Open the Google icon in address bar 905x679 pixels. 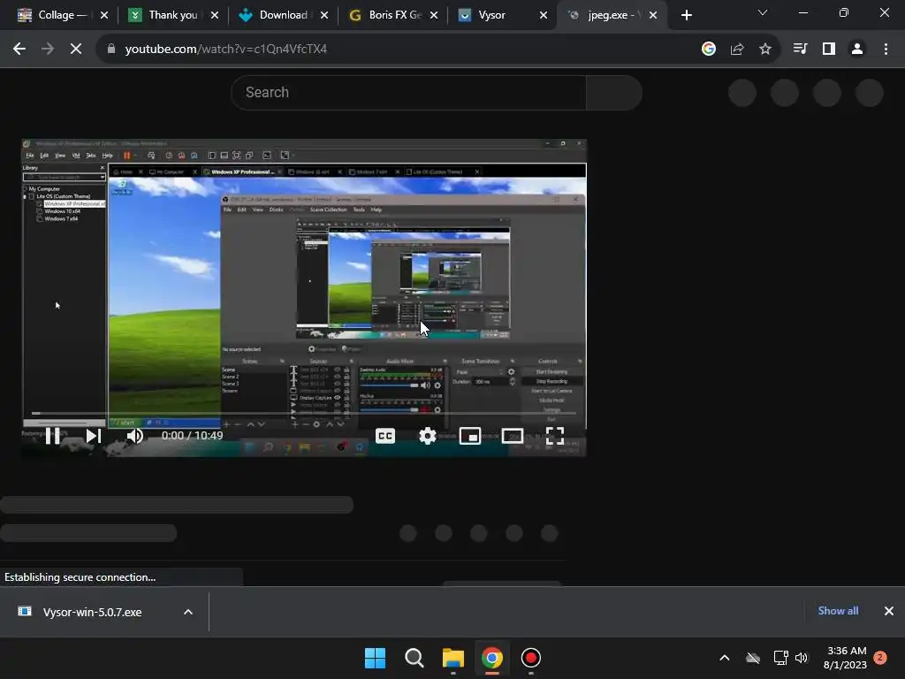coord(709,50)
